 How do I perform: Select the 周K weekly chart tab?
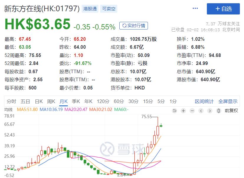pyautogui.click(x=51, y=101)
